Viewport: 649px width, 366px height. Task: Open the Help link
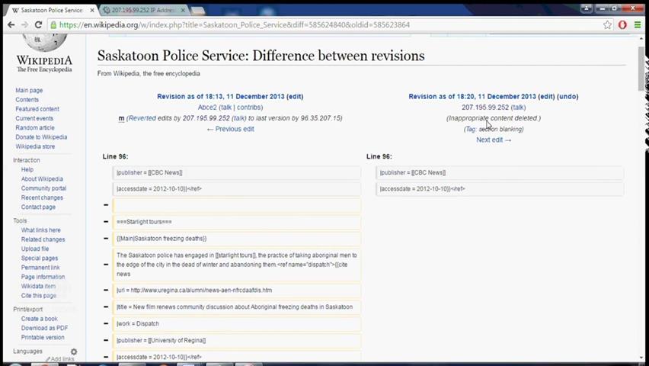pos(27,169)
